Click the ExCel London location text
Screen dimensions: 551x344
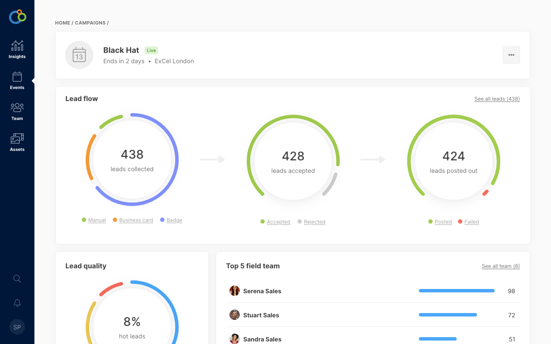(174, 61)
